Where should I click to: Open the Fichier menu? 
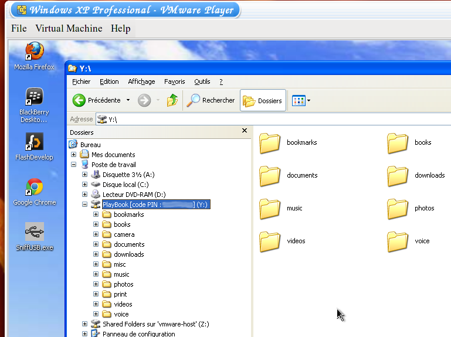[81, 81]
